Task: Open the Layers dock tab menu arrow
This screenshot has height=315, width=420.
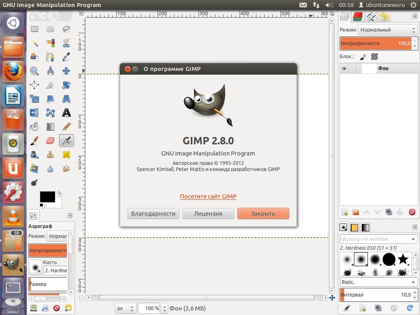Action: pos(415,16)
